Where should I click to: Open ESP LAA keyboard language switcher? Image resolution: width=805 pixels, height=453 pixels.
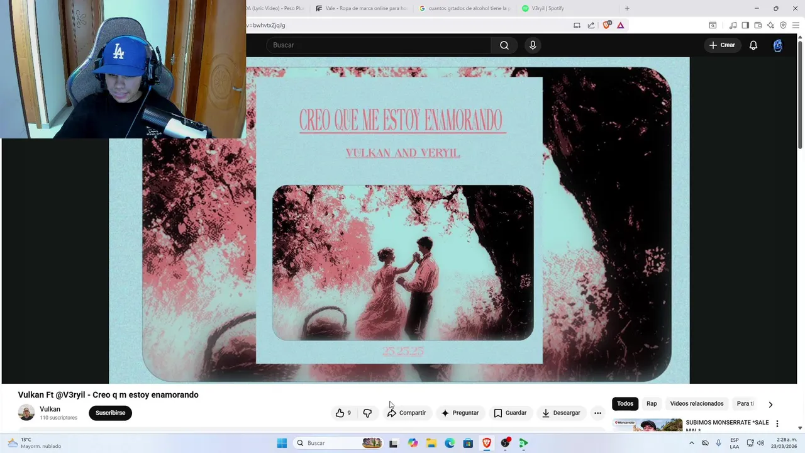pos(735,443)
